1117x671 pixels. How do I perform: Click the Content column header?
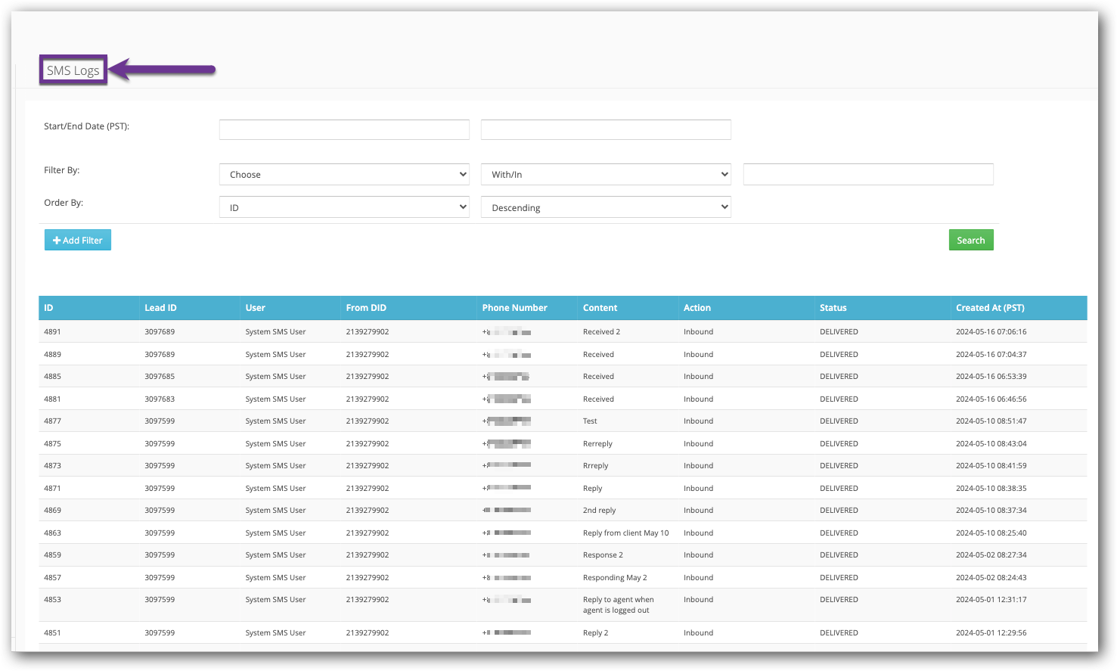(x=600, y=308)
